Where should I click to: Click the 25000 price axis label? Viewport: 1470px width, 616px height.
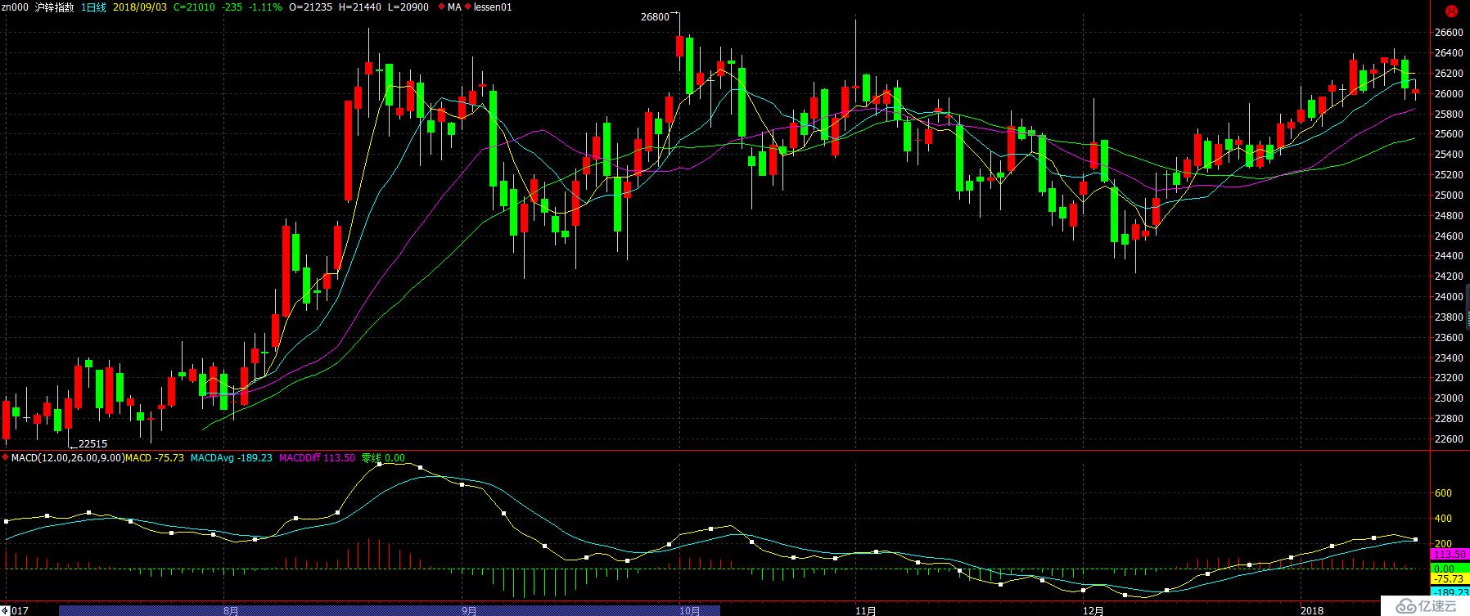(x=1449, y=196)
